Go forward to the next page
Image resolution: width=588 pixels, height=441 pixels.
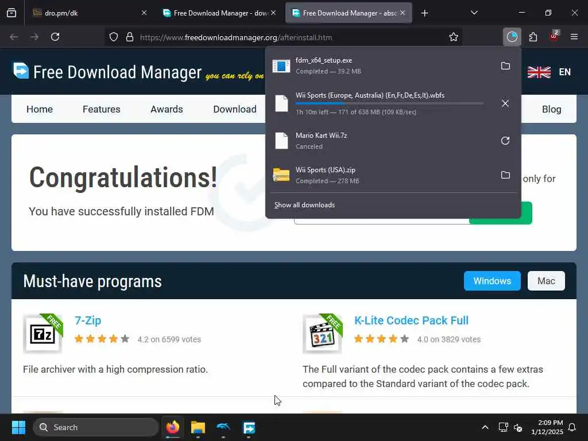[x=34, y=37]
